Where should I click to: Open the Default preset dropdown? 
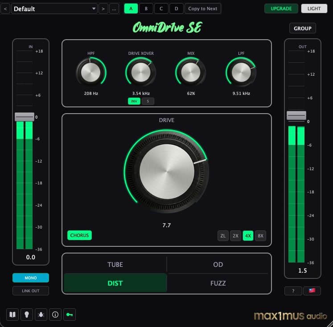pos(54,9)
